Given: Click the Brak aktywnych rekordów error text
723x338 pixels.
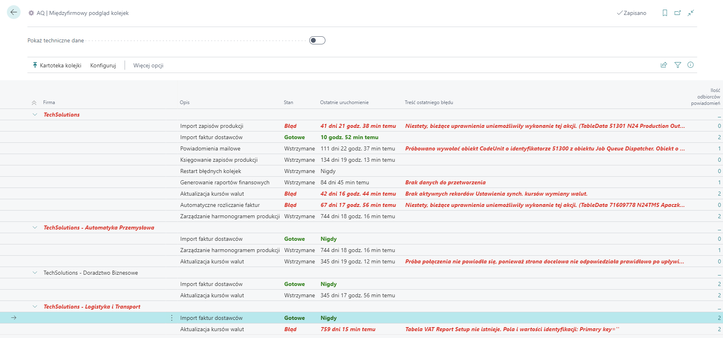Looking at the screenshot, I should point(496,194).
